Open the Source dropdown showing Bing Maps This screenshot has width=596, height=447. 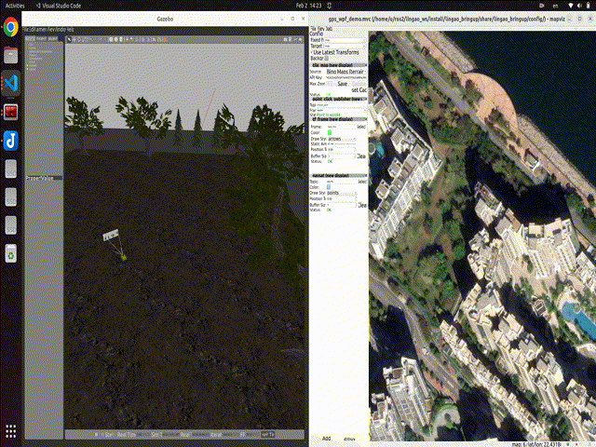pyautogui.click(x=346, y=72)
